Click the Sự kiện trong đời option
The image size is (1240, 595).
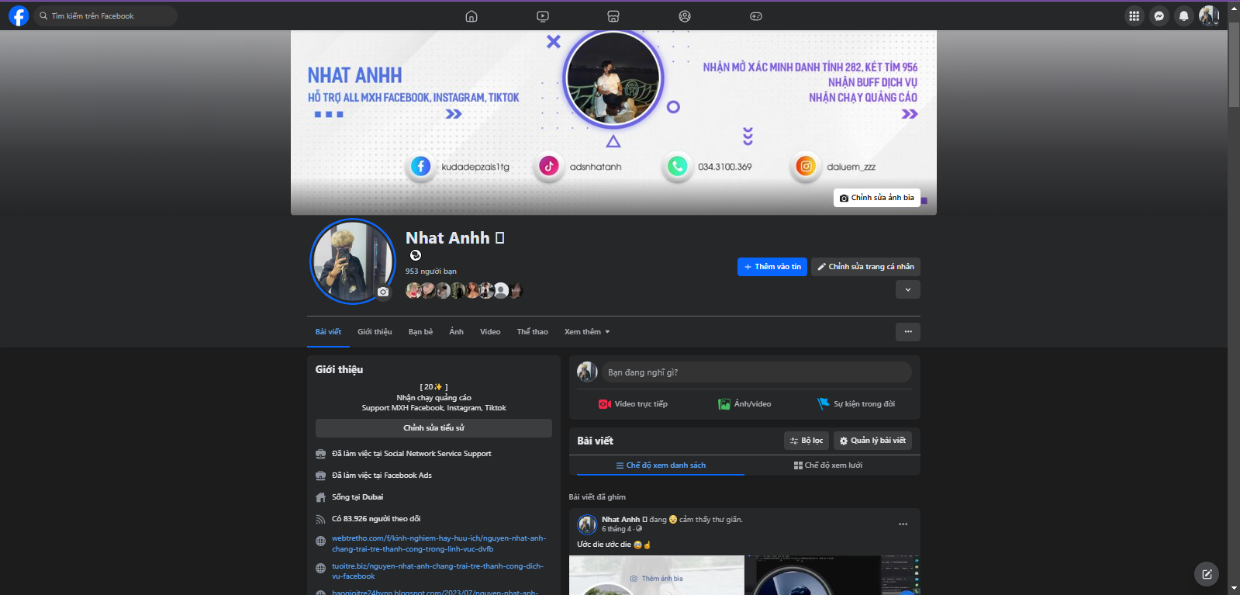tap(856, 404)
